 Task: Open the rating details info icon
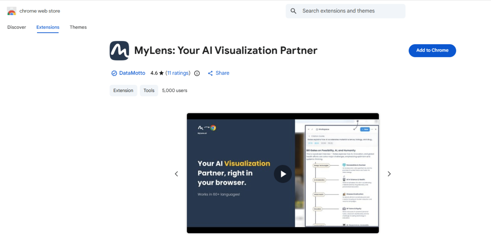(197, 73)
